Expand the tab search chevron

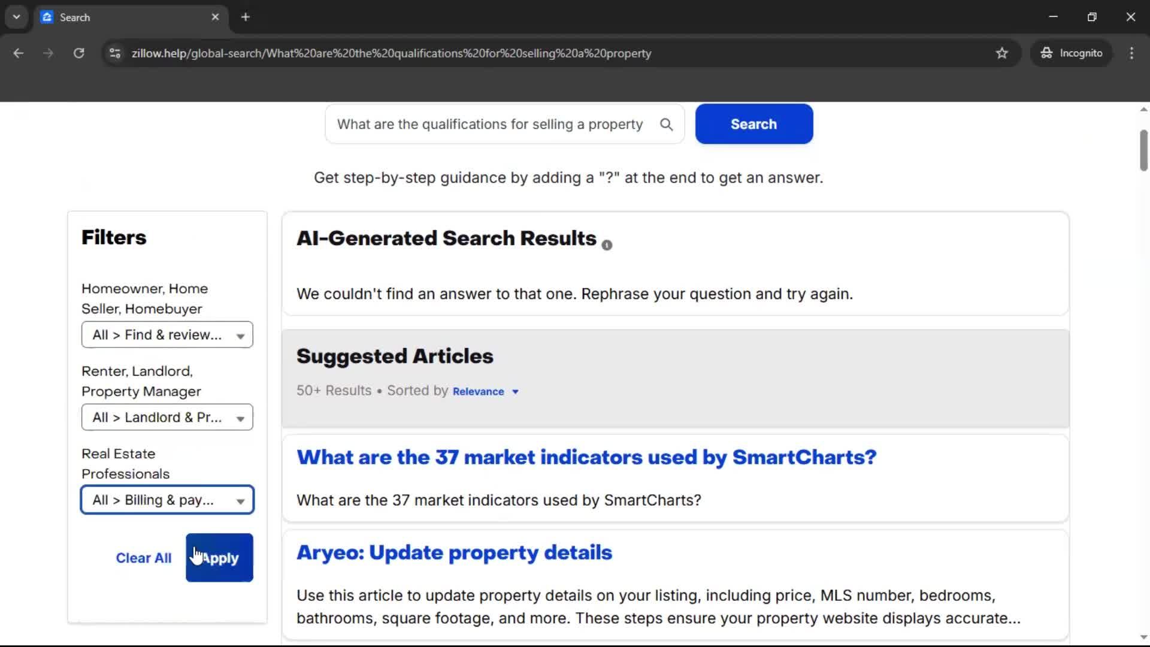[16, 17]
